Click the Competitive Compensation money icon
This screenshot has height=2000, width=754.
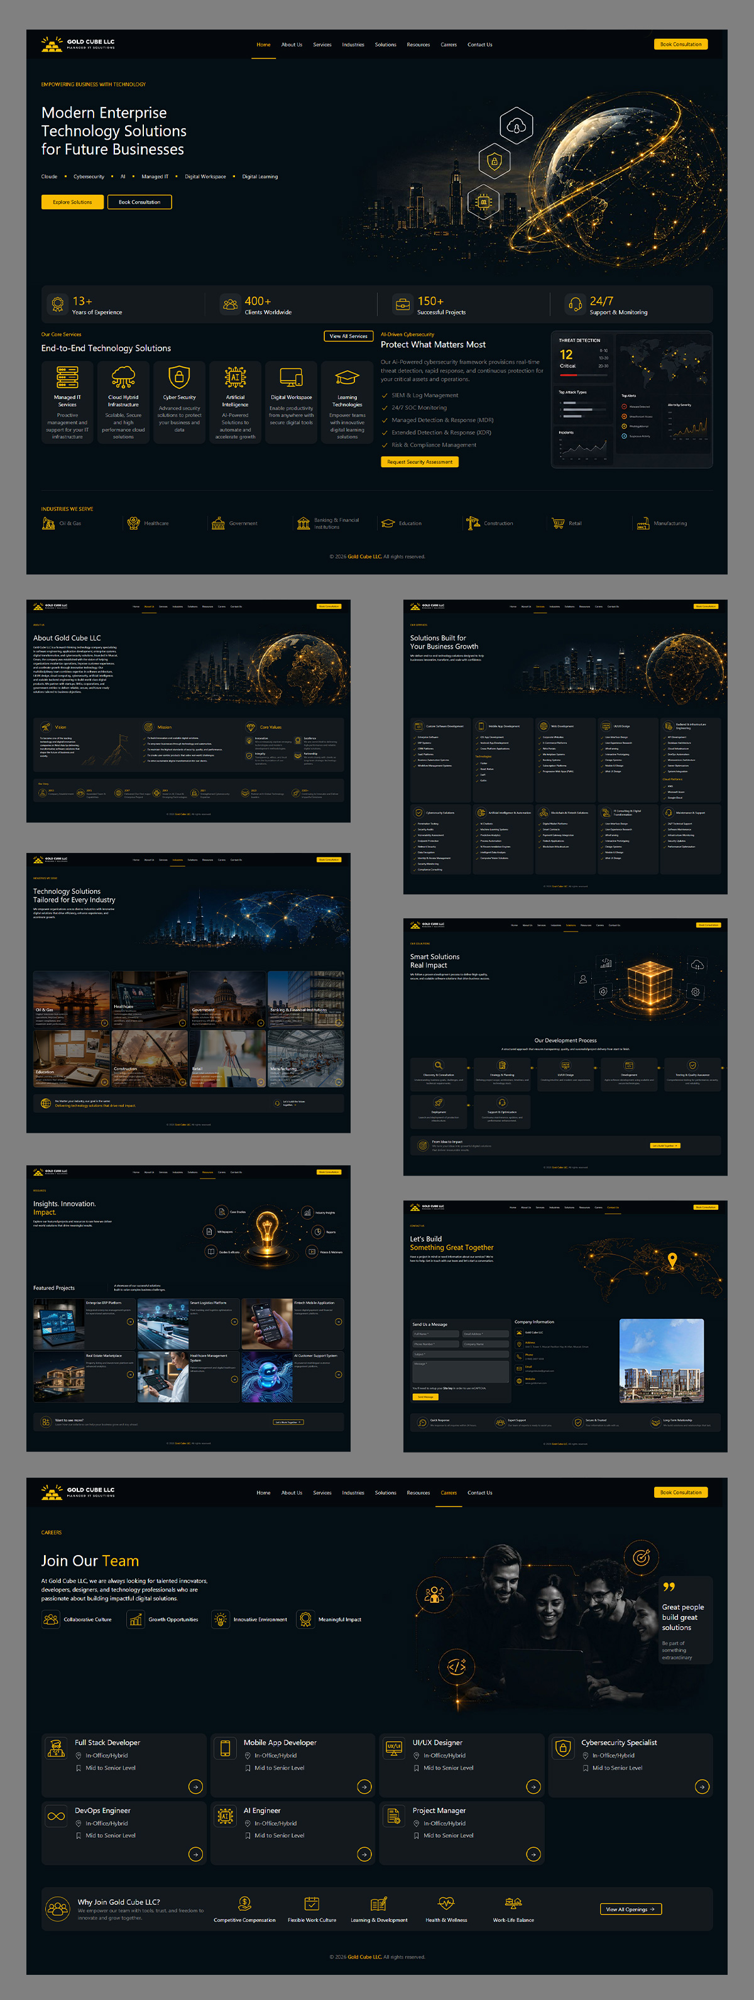point(244,1904)
